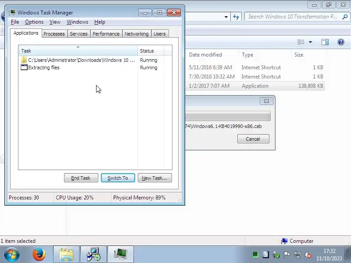Viewport: 351px width, 263px height.
Task: Click the extraction progress bar
Action: (x=228, y=116)
